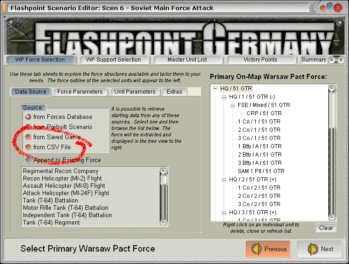
Task: Open the Extras sub-tab
Action: coord(174,92)
